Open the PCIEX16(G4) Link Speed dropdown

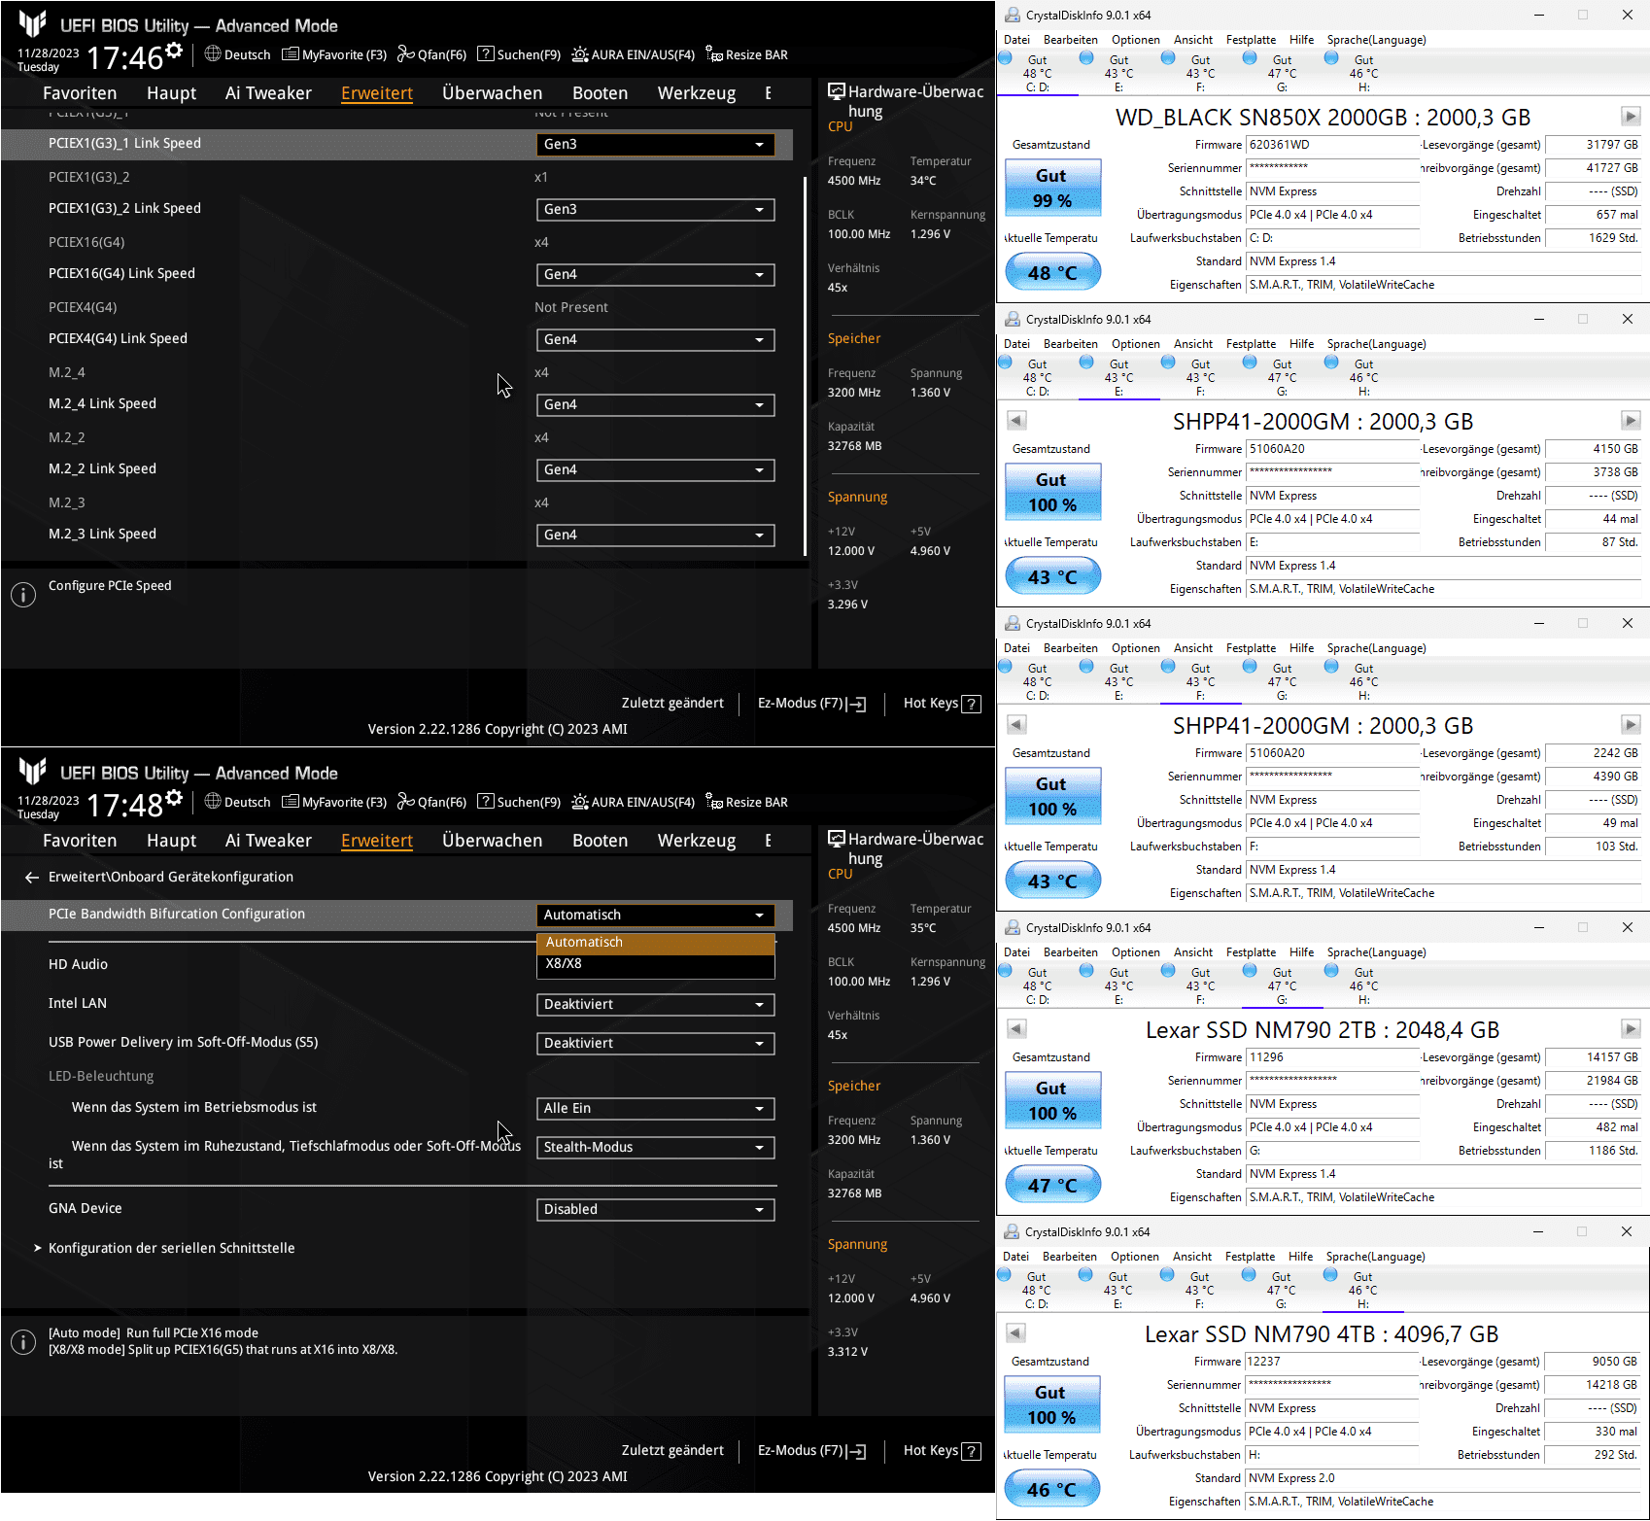656,274
